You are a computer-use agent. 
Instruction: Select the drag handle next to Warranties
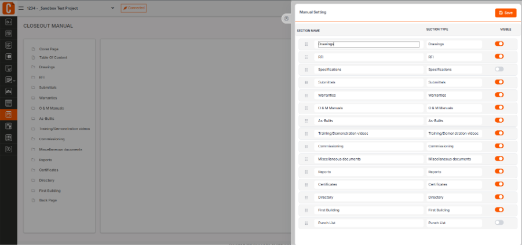point(306,96)
